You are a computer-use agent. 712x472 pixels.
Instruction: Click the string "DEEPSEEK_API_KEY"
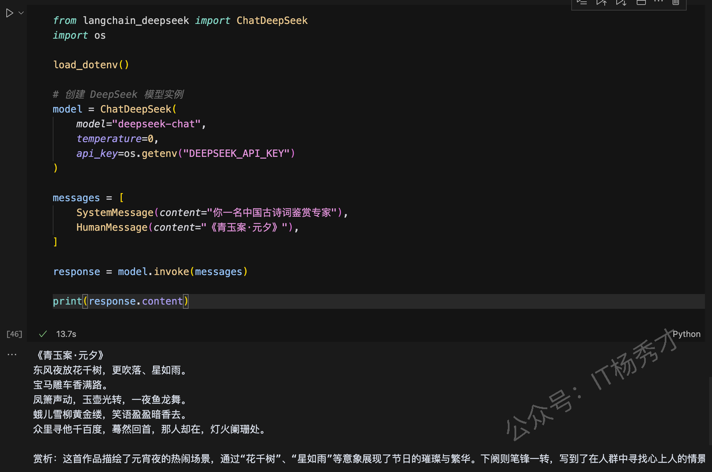(x=236, y=154)
